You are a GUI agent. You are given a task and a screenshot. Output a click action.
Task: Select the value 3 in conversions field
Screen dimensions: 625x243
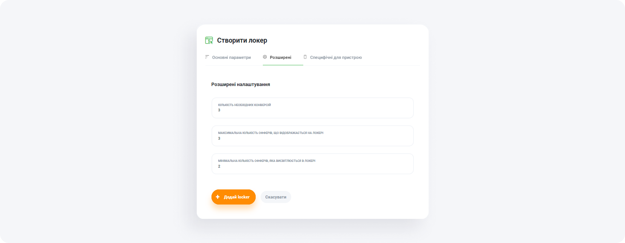pyautogui.click(x=219, y=110)
